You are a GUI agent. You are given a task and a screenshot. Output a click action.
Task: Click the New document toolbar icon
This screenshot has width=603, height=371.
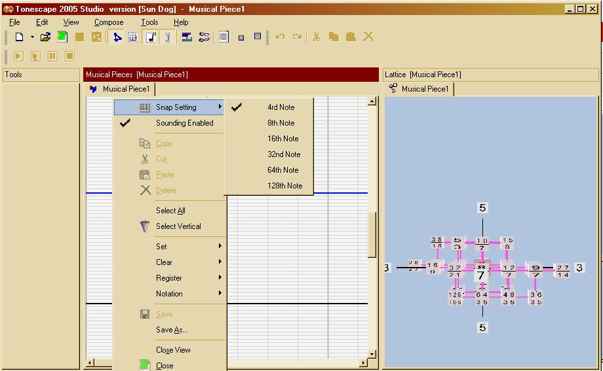[x=19, y=37]
